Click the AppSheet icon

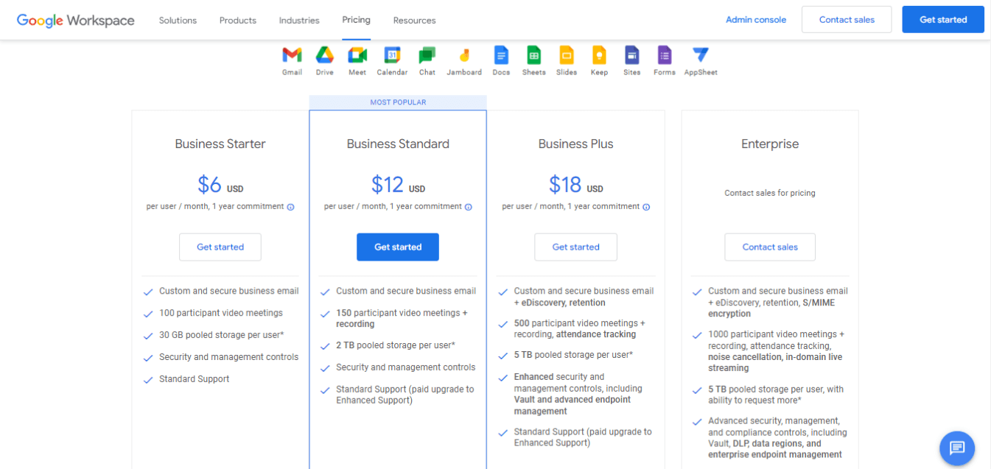point(701,55)
